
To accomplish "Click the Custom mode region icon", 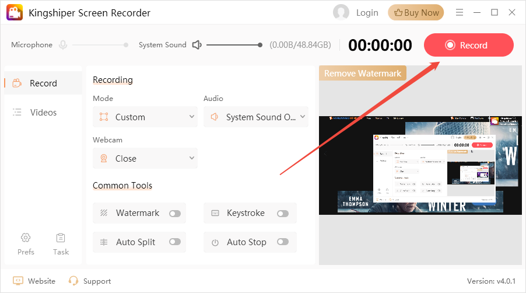I will click(x=104, y=117).
